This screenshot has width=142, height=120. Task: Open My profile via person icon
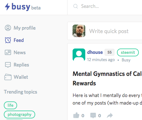8,28
